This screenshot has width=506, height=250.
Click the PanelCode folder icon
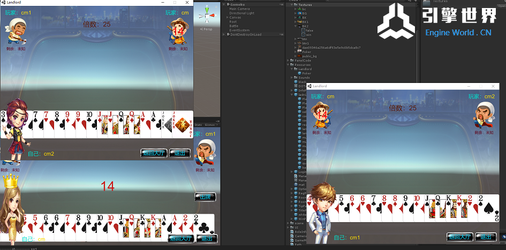(292, 60)
